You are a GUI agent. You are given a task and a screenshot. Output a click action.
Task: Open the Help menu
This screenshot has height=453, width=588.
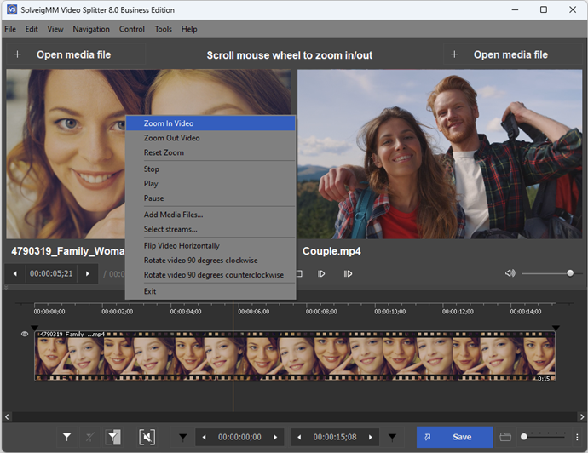coord(189,29)
